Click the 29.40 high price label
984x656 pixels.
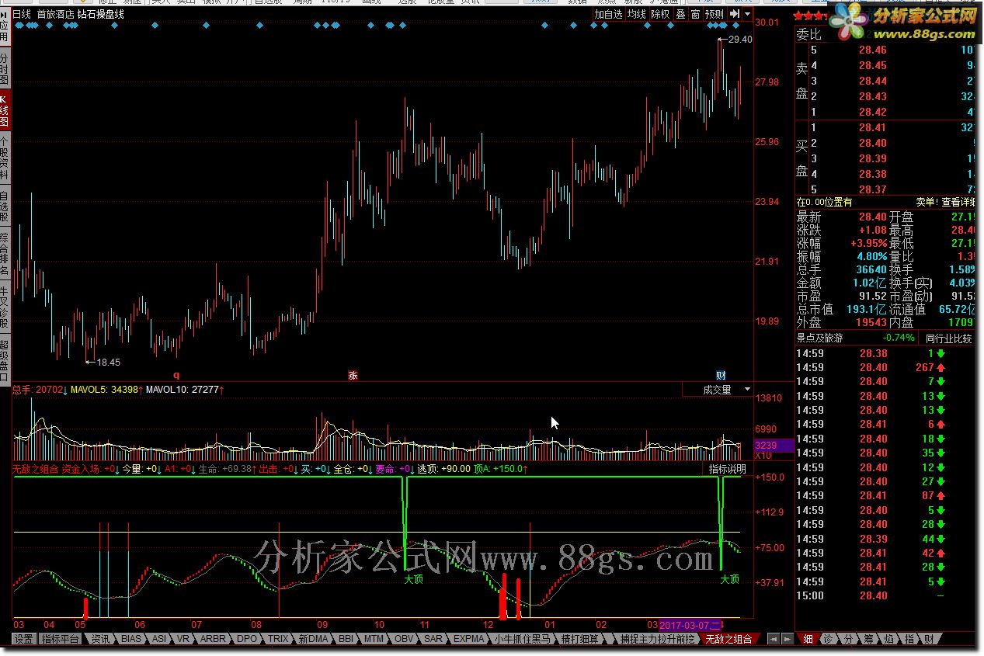(x=740, y=40)
